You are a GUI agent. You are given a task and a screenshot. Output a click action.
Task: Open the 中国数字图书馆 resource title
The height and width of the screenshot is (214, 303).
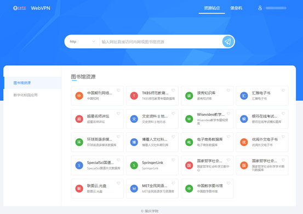coord(210,186)
